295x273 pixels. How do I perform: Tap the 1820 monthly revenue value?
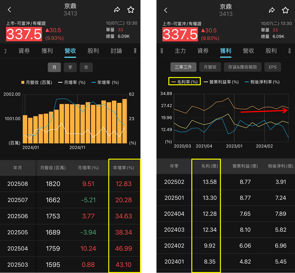click(x=53, y=184)
